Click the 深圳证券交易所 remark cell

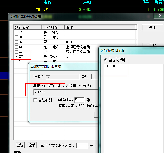[x=78, y=52]
